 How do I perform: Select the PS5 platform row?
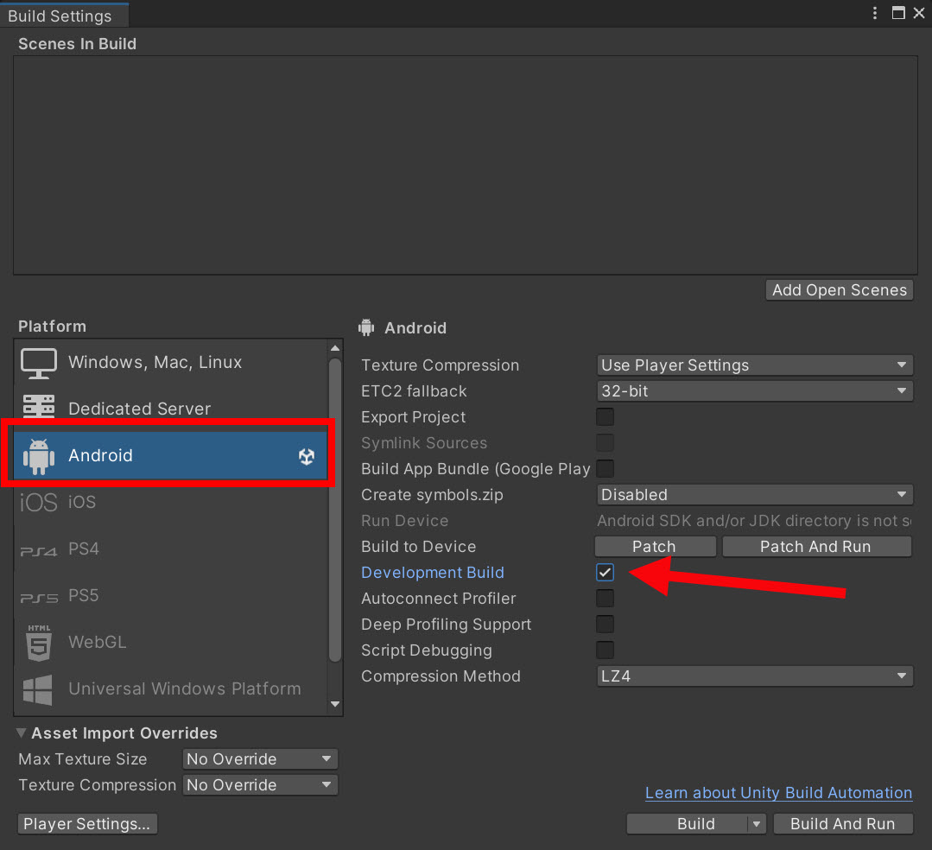(x=170, y=595)
